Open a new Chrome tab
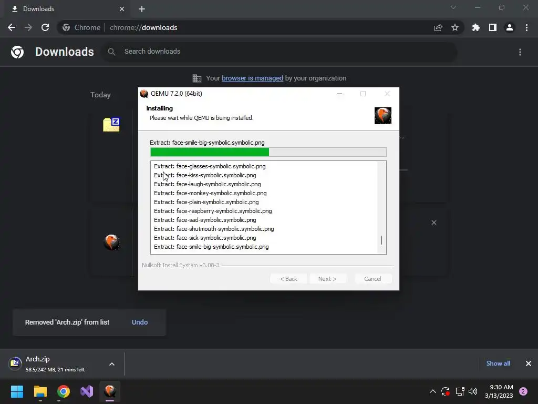The width and height of the screenshot is (538, 404). point(142,9)
